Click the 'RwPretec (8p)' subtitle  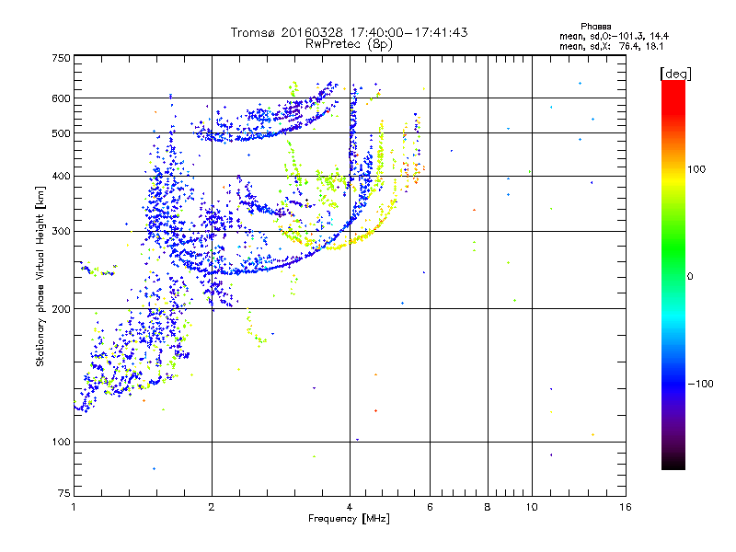coord(349,44)
